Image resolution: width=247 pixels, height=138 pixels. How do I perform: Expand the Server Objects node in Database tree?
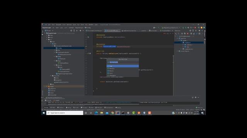pyautogui.click(x=178, y=51)
